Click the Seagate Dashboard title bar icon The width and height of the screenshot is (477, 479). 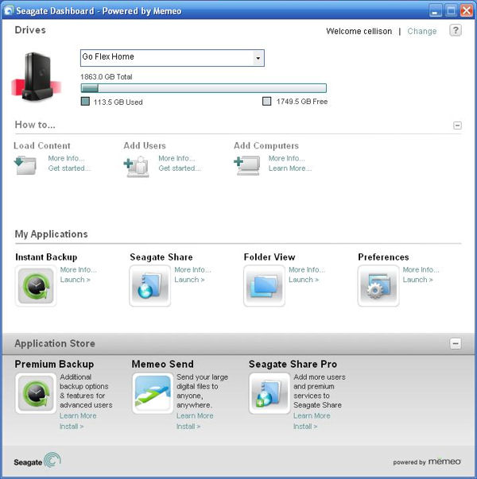[x=9, y=11]
